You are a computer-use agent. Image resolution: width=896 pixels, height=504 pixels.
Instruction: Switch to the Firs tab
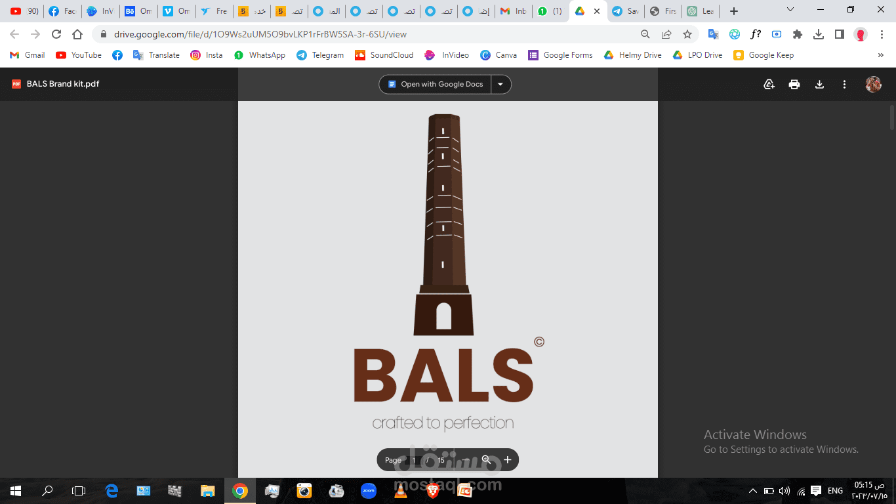coord(662,11)
